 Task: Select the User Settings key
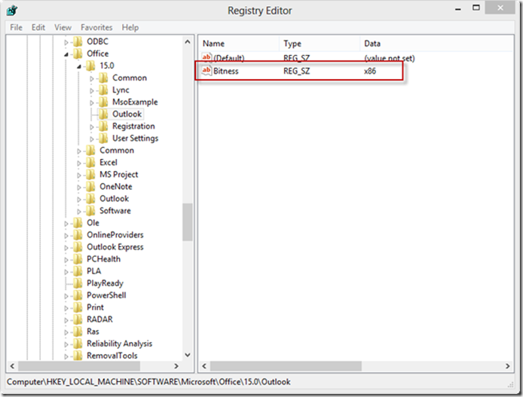[x=135, y=139]
